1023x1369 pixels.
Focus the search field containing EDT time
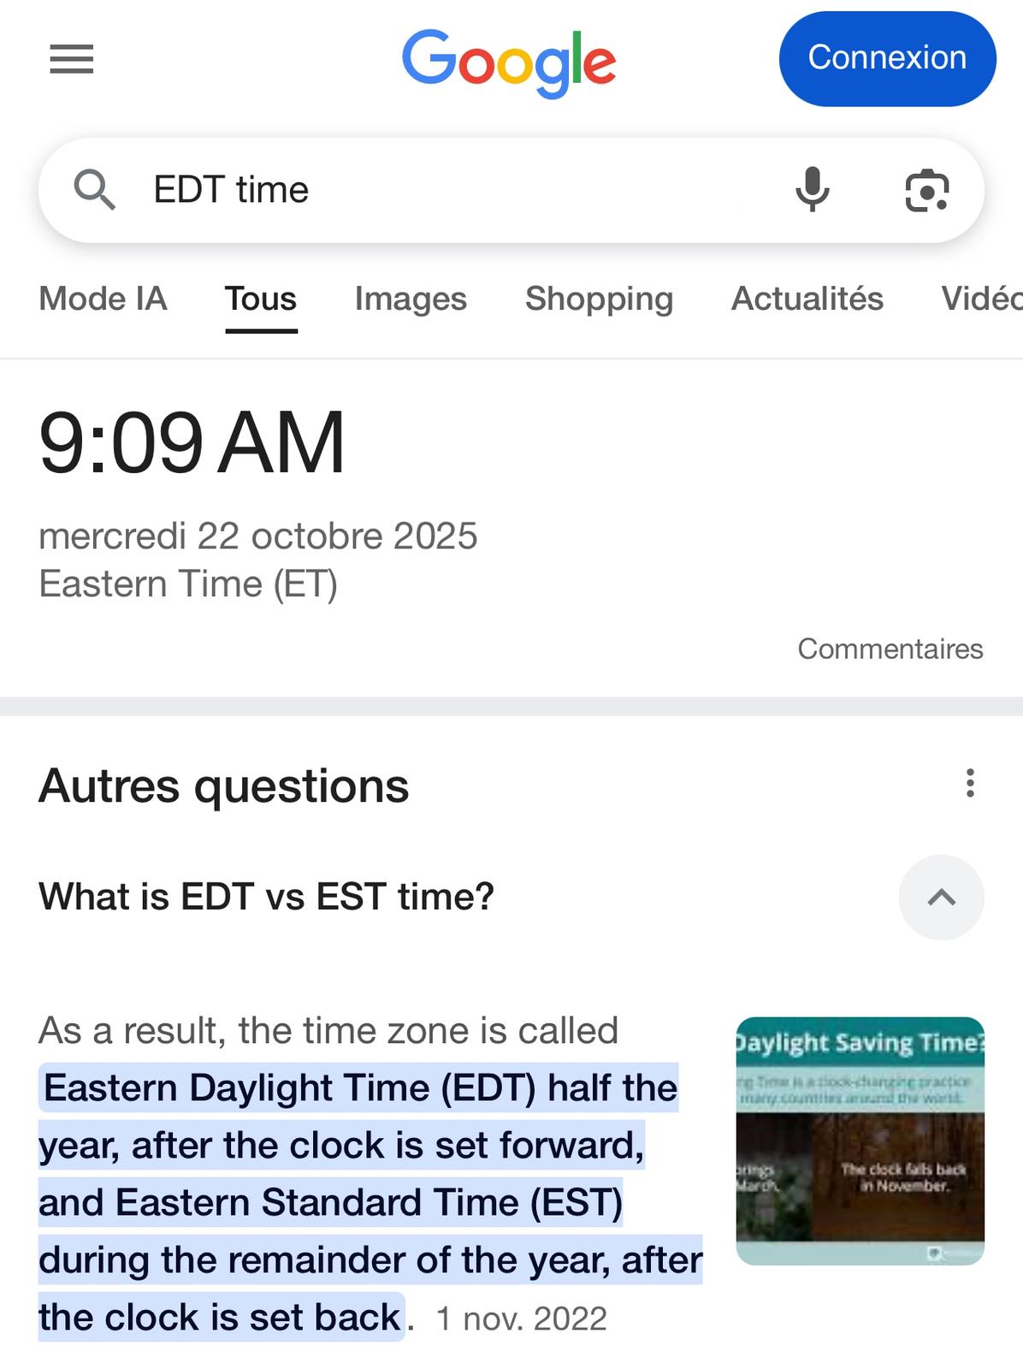[x=453, y=189]
